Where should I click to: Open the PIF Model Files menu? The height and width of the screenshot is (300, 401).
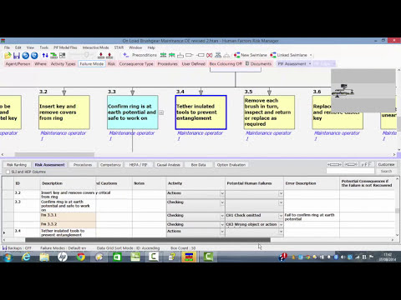pyautogui.click(x=65, y=47)
